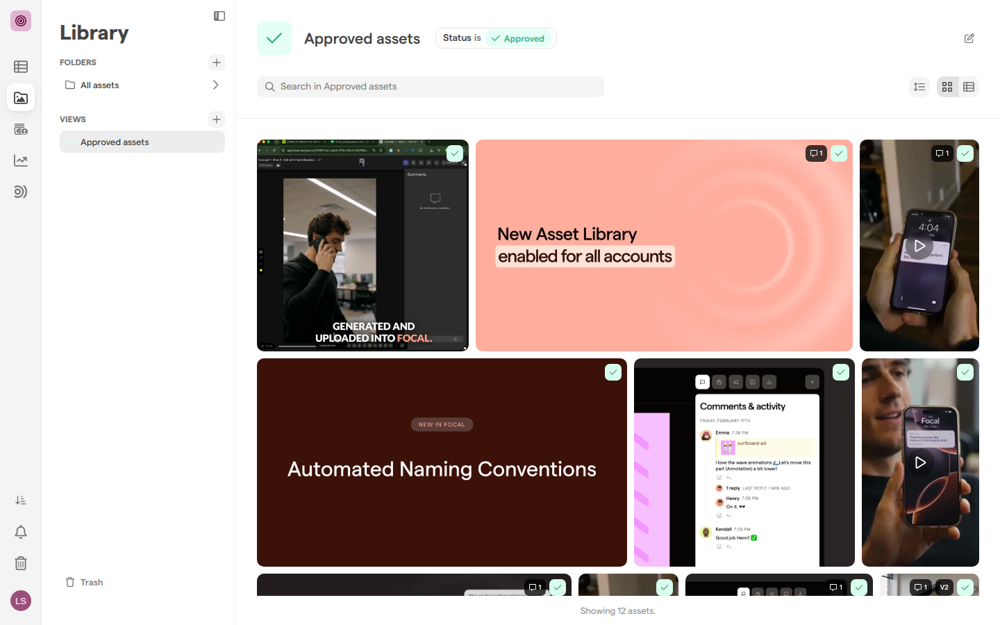Open sort options next to grid view
Viewport: 1000px width, 625px height.
[x=919, y=87]
